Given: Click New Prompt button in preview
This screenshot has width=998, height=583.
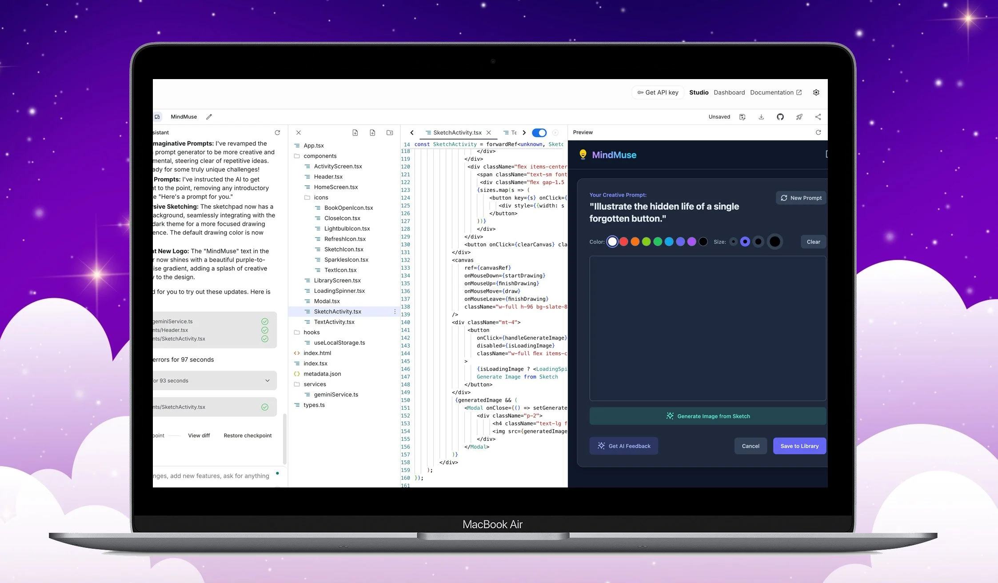Looking at the screenshot, I should click(801, 198).
